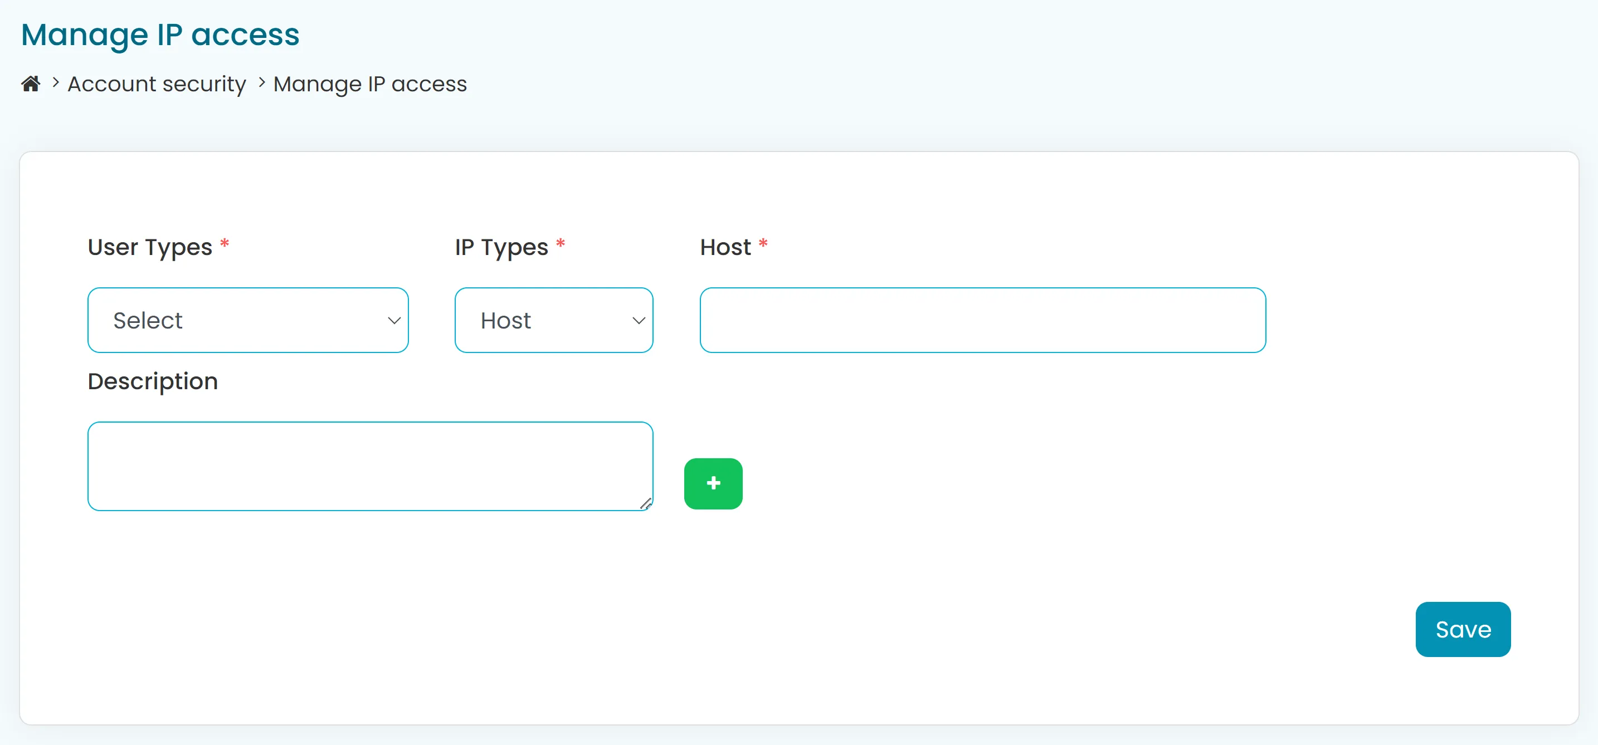Click the breadcrumb separator after Account security

[261, 82]
